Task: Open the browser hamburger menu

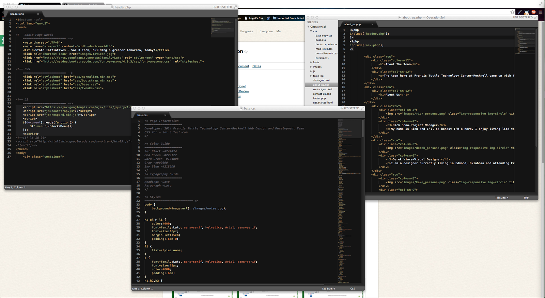Action: (x=540, y=12)
